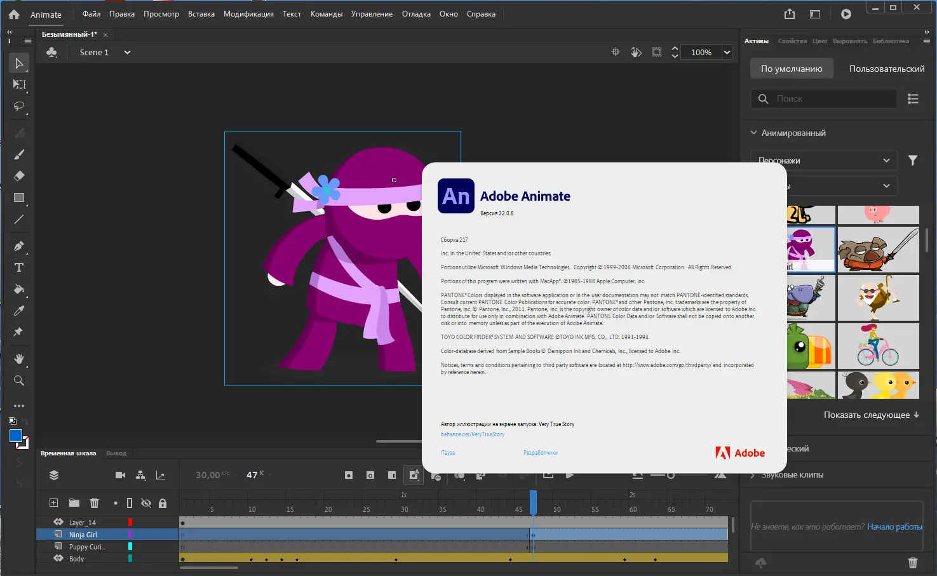Open the Scene 1 dropdown
The width and height of the screenshot is (937, 576).
click(x=127, y=53)
